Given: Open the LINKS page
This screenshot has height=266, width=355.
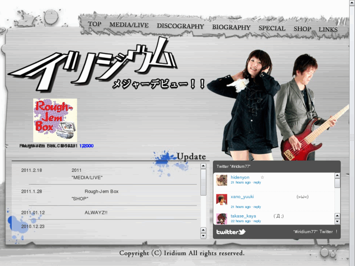Looking at the screenshot, I should pos(328,29).
